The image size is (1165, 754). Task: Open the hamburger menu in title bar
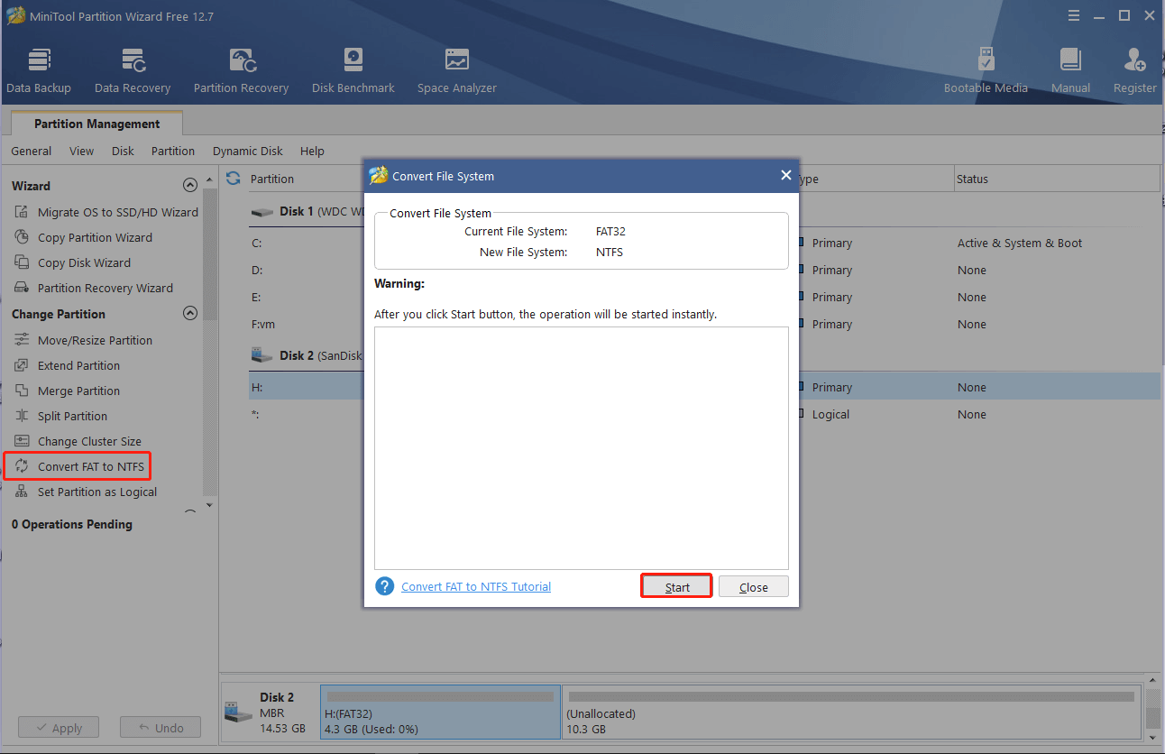pos(1073,15)
